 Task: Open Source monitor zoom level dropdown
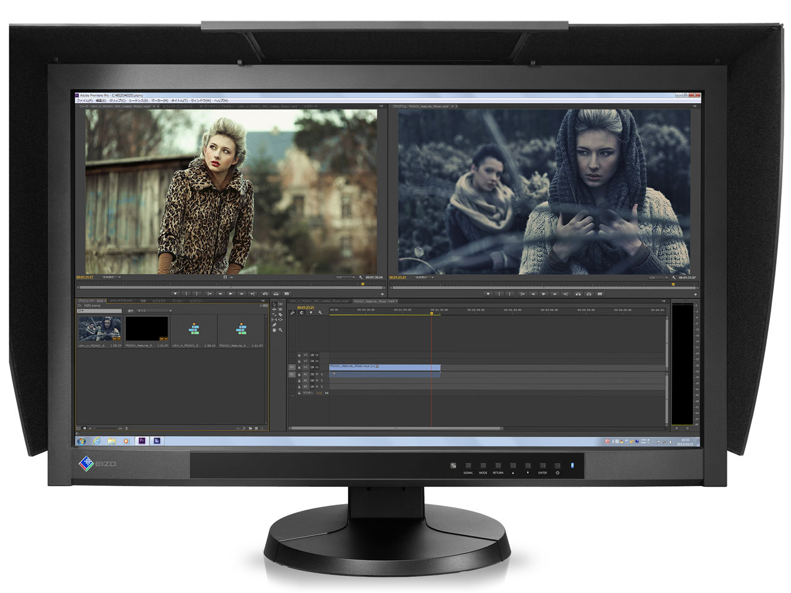(x=112, y=277)
